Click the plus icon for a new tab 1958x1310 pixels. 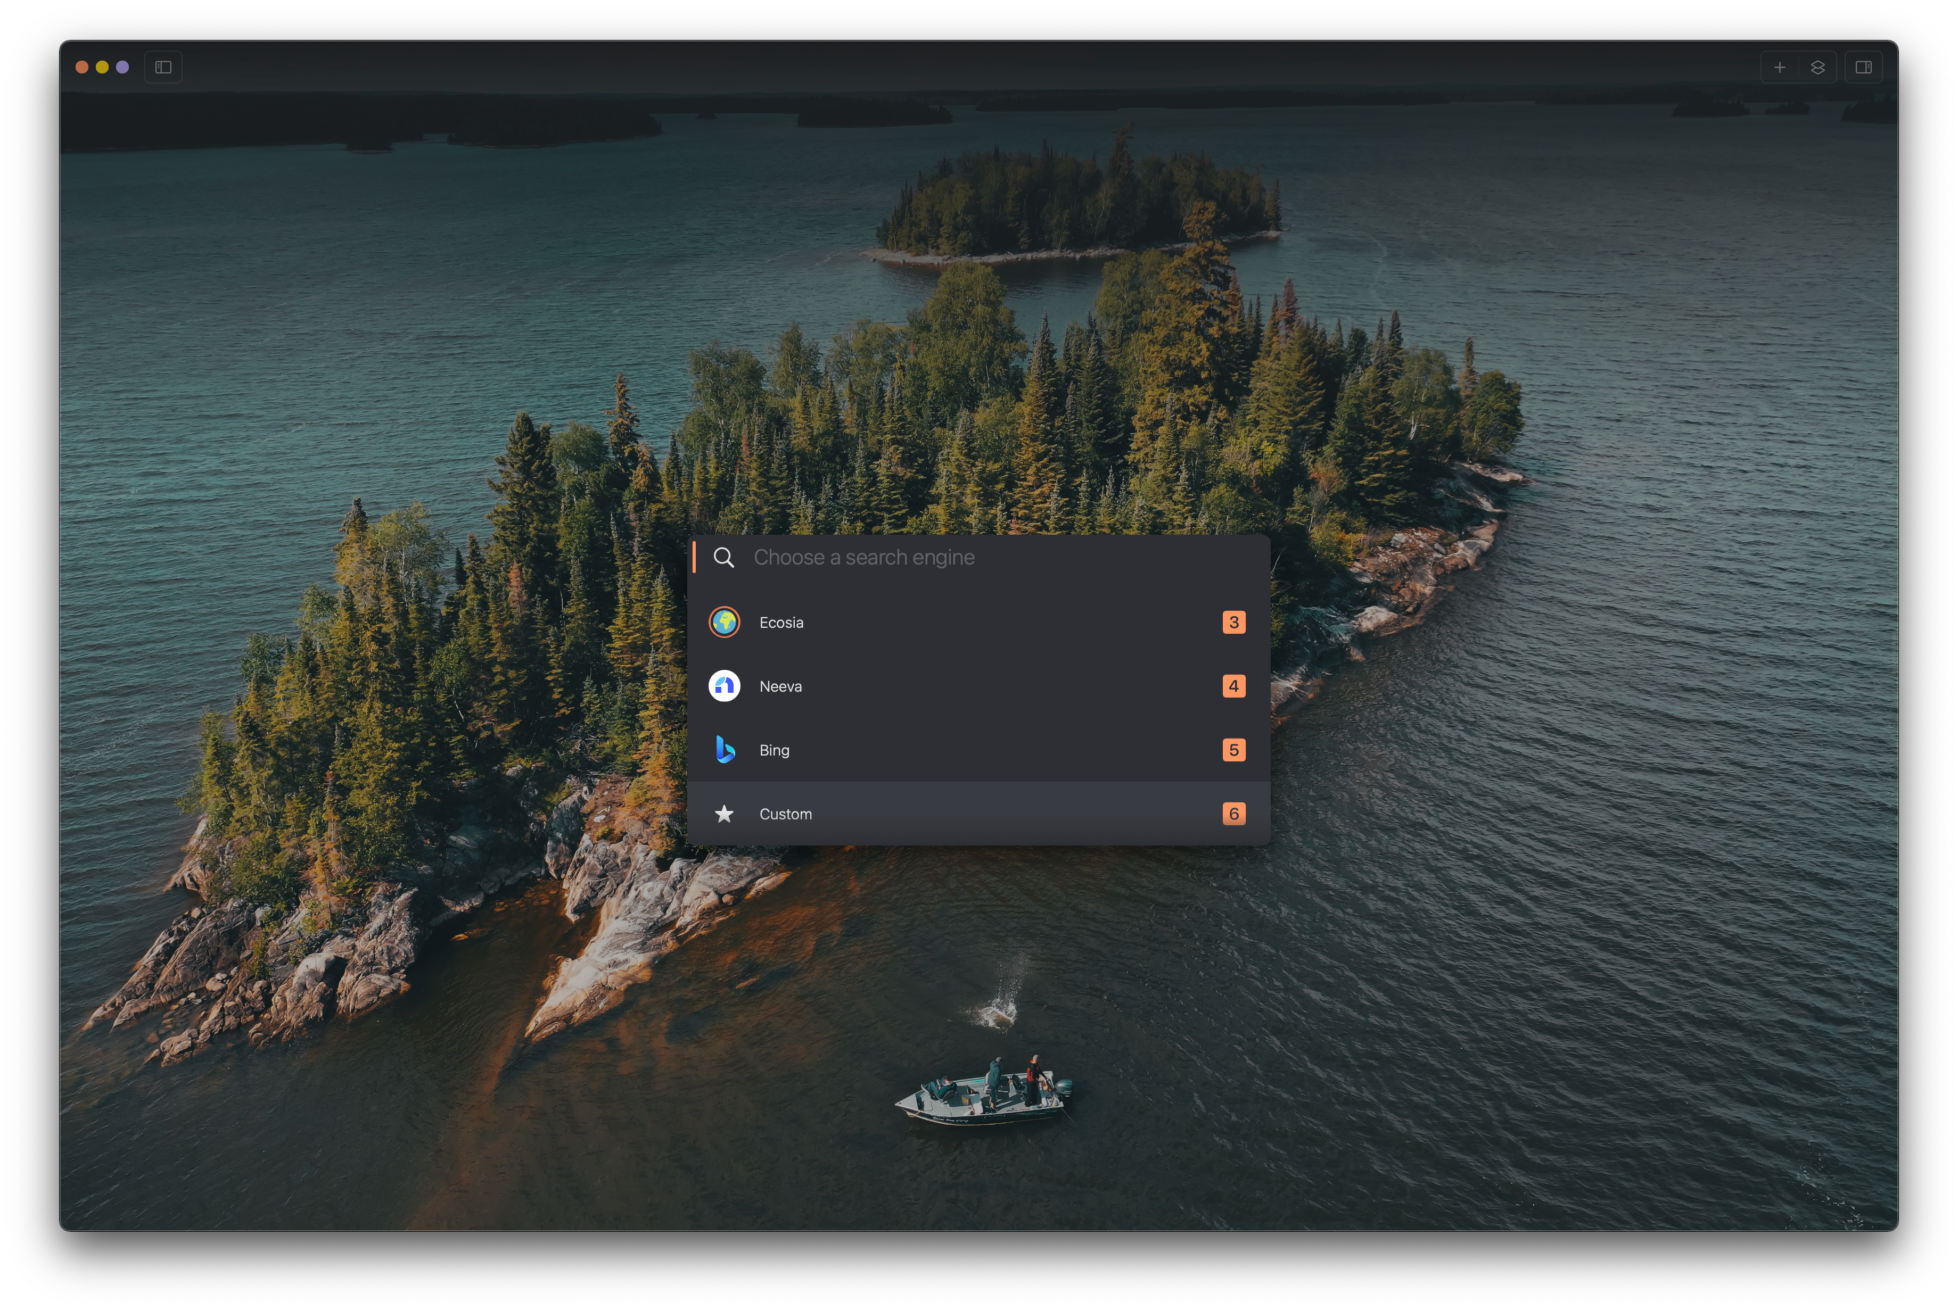pyautogui.click(x=1779, y=67)
